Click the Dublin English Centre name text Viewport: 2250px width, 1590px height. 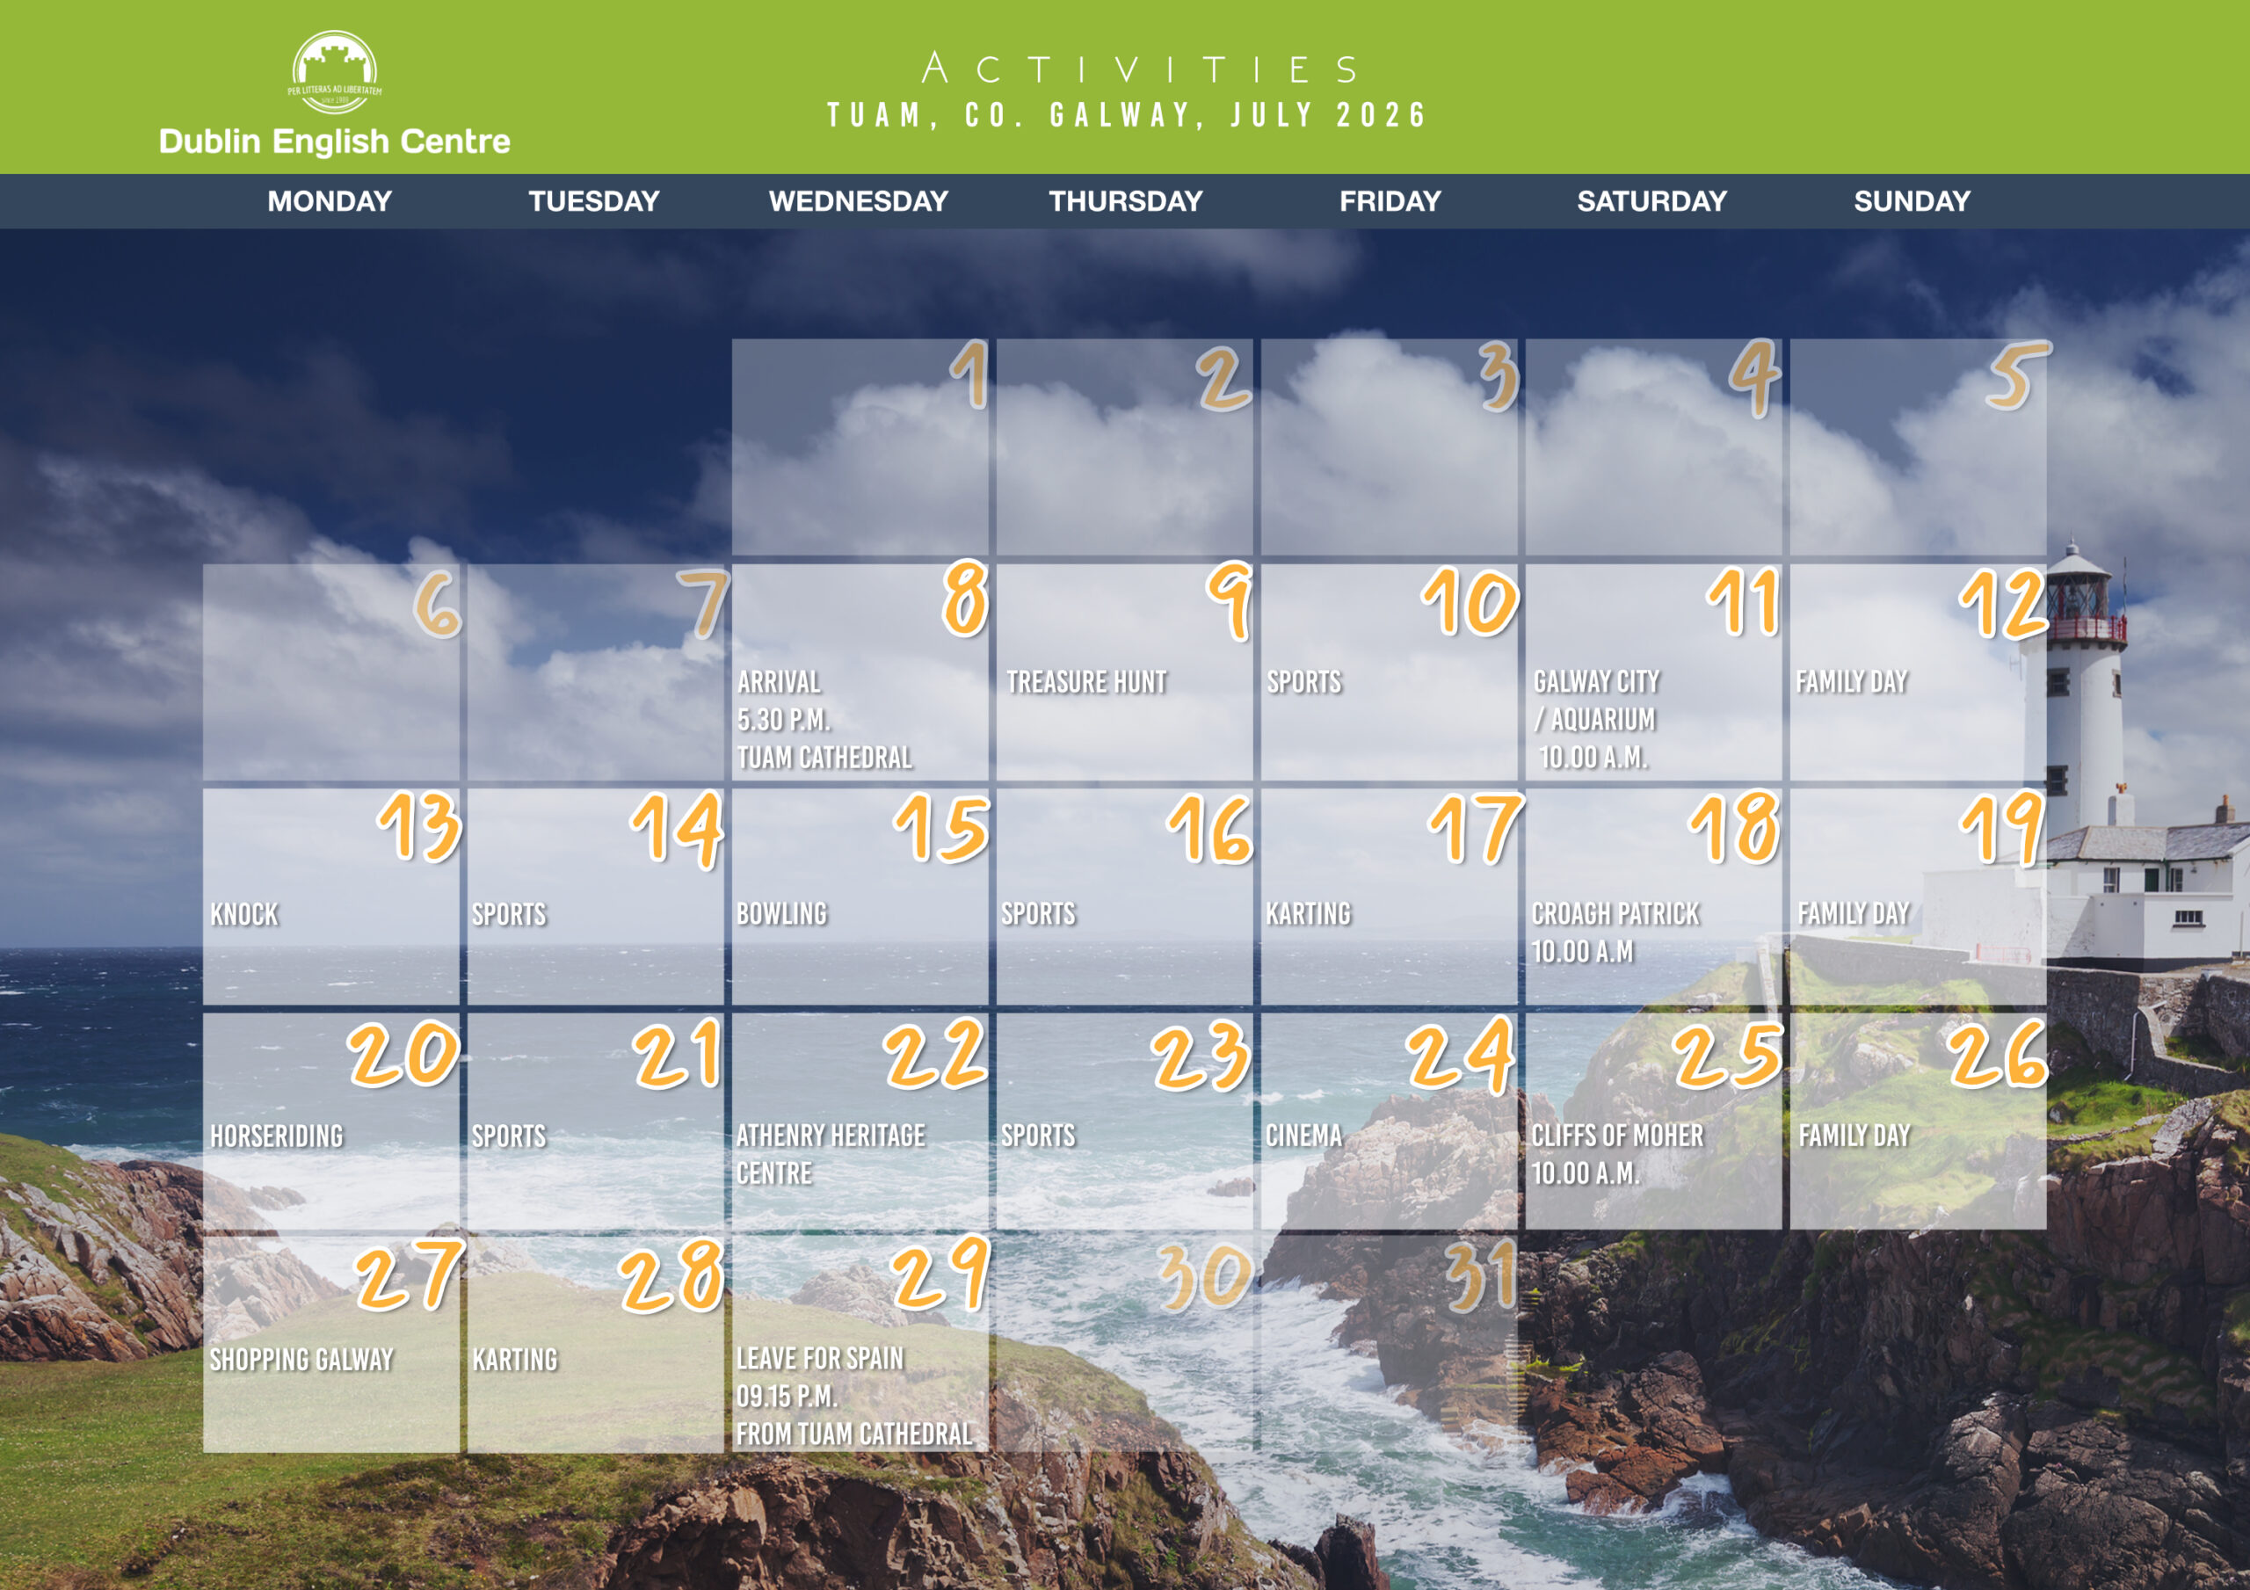tap(334, 142)
